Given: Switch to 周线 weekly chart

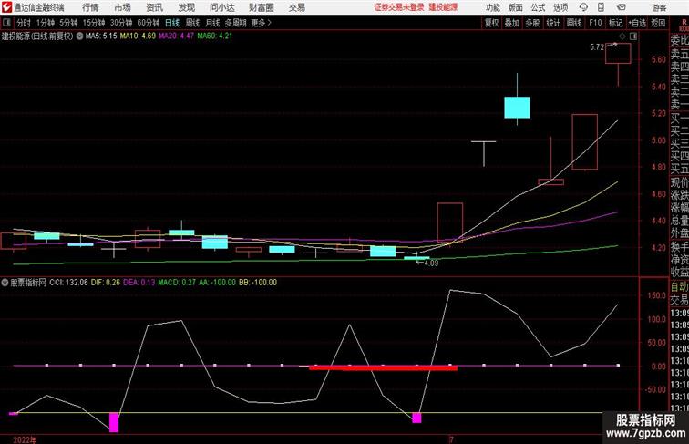Looking at the screenshot, I should tap(192, 23).
